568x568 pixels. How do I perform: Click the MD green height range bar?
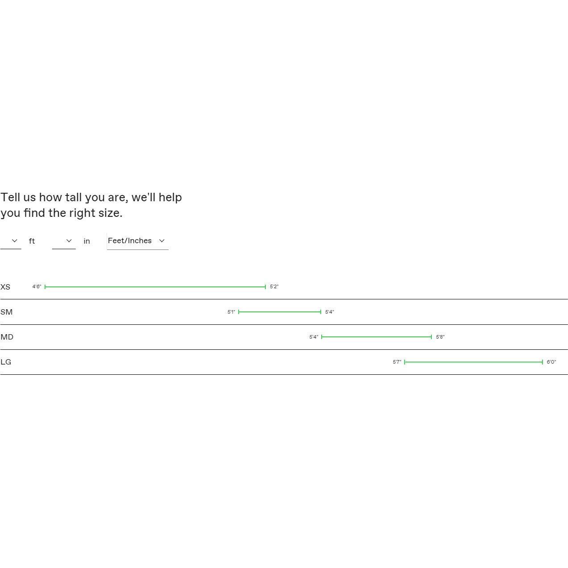click(x=377, y=337)
